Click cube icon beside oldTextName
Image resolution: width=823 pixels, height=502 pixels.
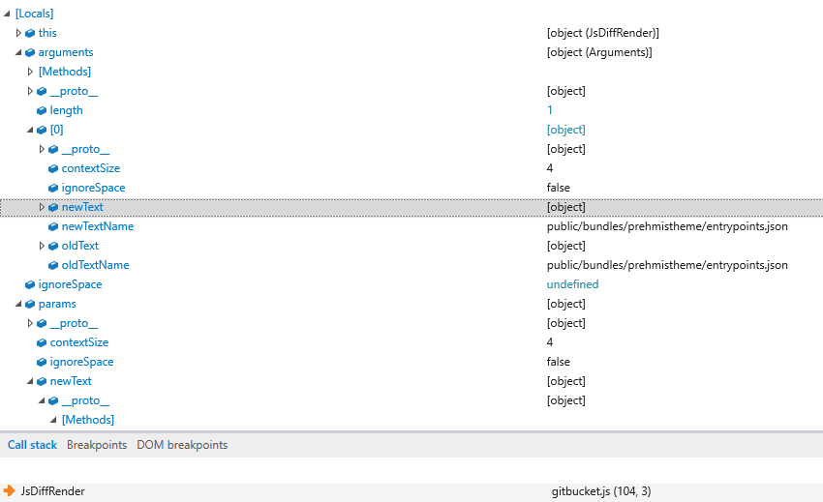53,265
